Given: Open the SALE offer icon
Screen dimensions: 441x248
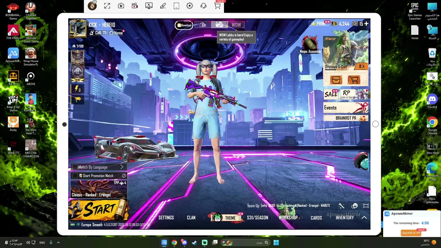Looking at the screenshot, I should pos(331,94).
